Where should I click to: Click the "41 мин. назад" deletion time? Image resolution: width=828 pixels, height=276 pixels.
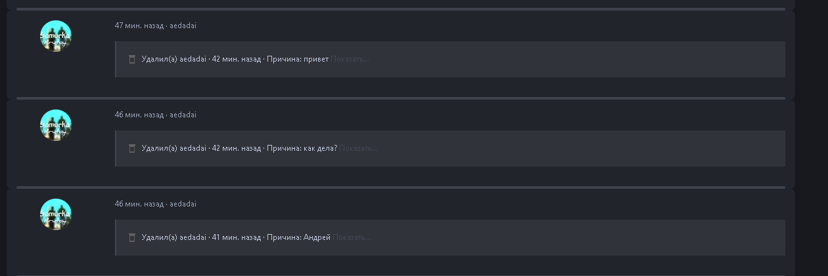click(x=237, y=237)
